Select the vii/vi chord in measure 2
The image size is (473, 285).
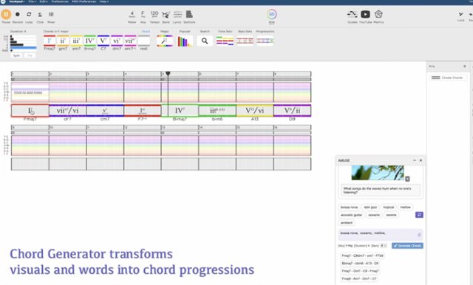tap(67, 111)
